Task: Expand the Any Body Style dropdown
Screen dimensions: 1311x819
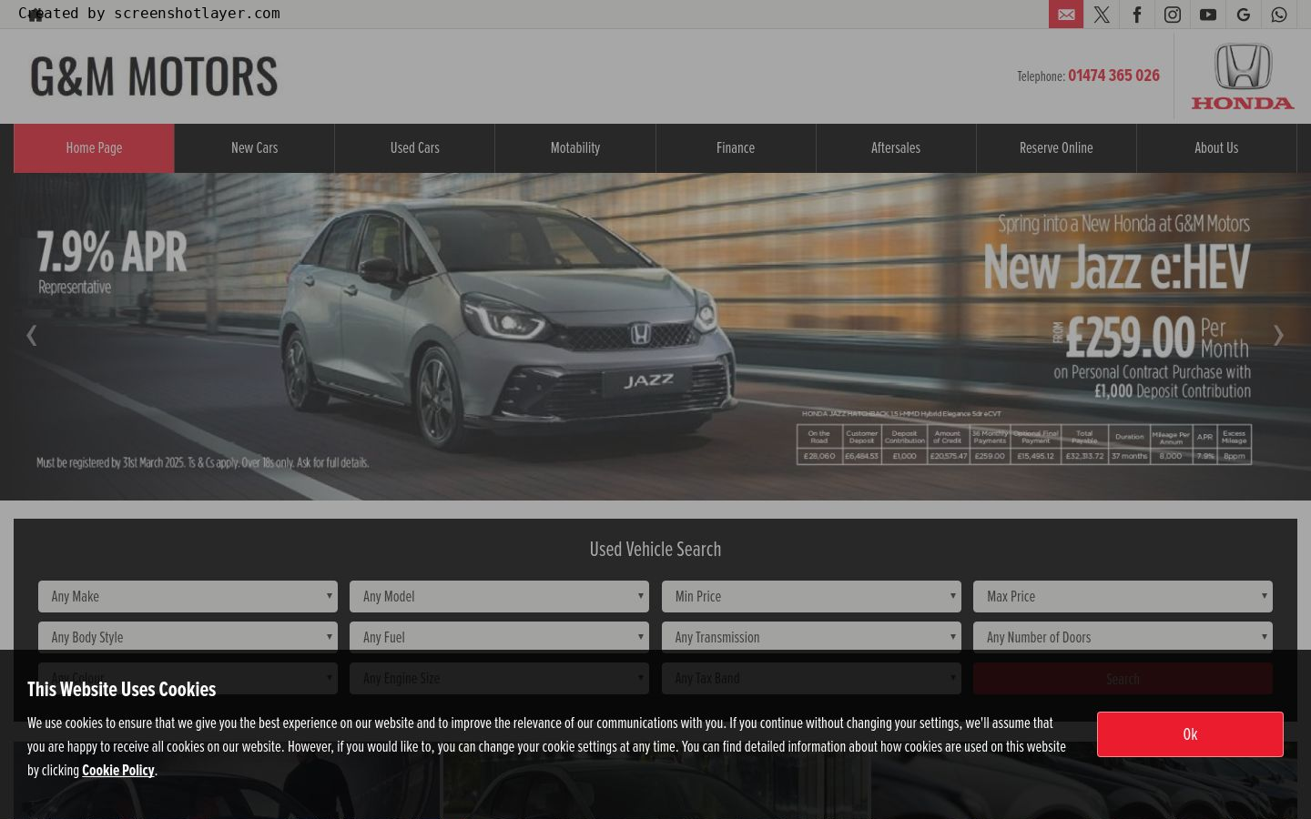Action: coord(188,637)
